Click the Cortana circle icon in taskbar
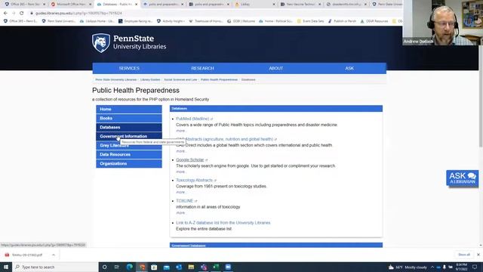483x272 pixels. [x=104, y=267]
